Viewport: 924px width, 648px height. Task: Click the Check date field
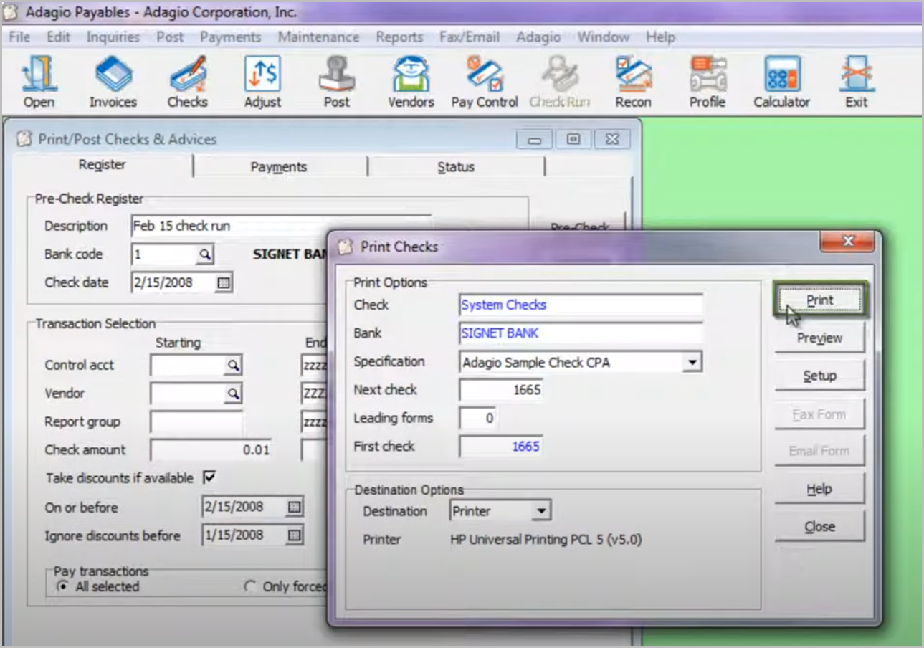(x=173, y=283)
